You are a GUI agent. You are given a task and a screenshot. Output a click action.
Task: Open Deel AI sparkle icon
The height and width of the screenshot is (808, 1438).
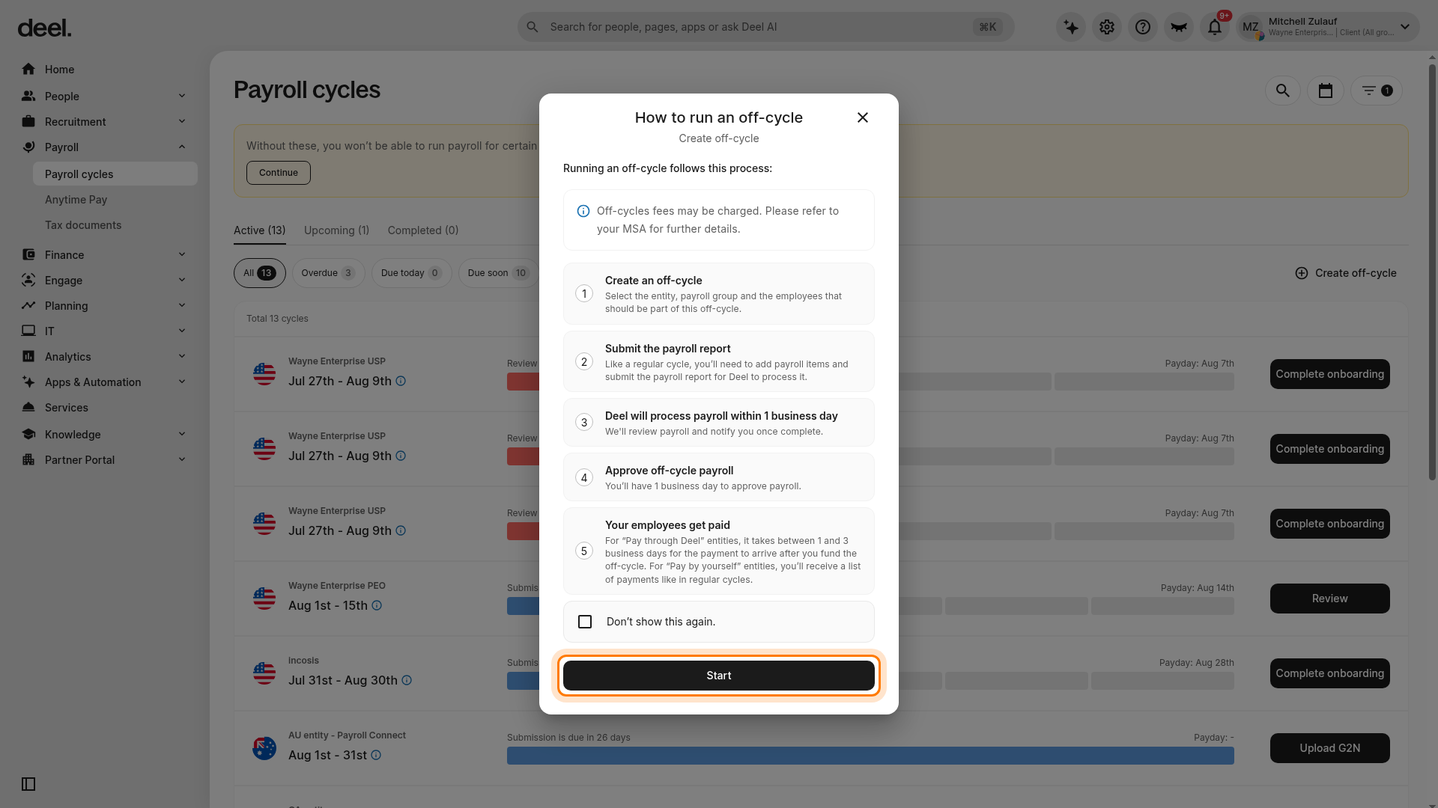coord(1071,27)
